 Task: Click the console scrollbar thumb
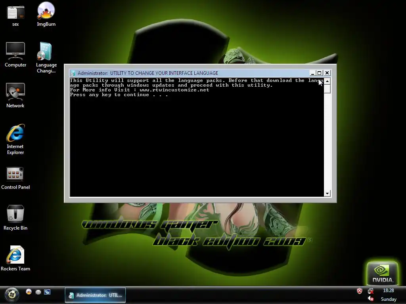click(x=327, y=89)
